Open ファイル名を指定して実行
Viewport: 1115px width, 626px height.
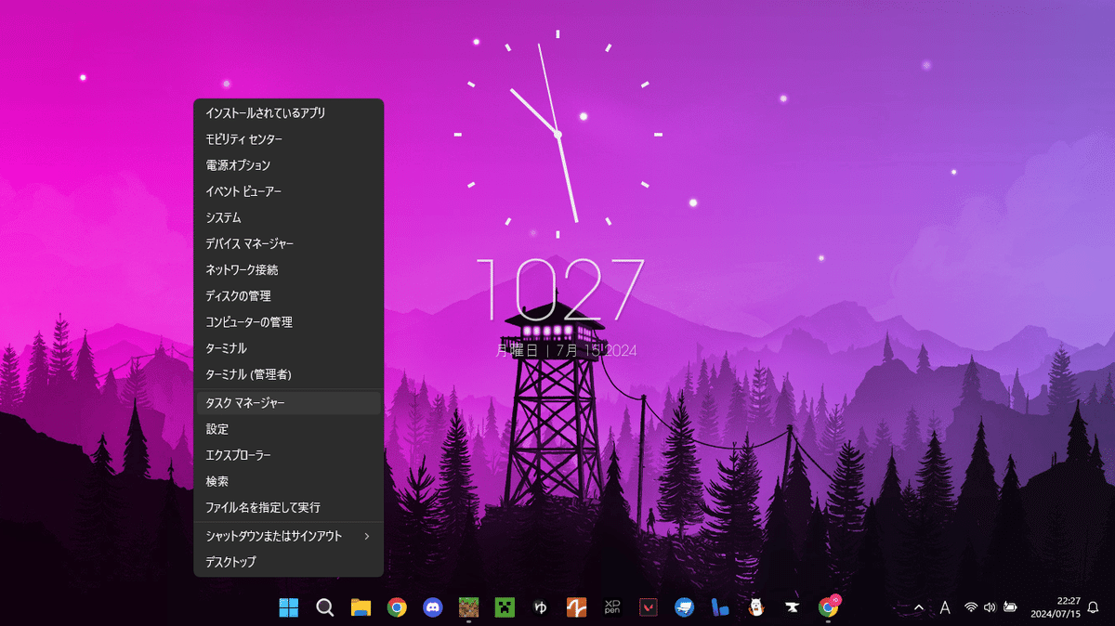point(288,508)
